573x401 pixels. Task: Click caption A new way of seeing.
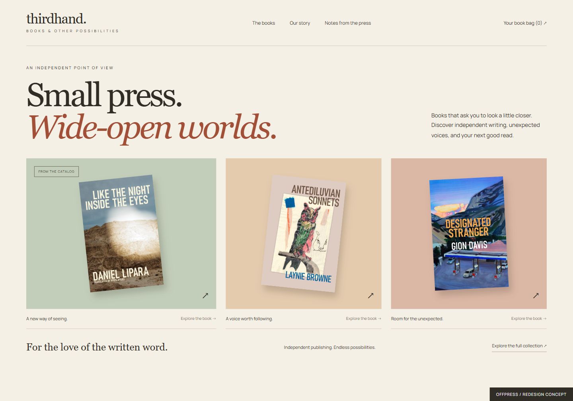(x=47, y=319)
